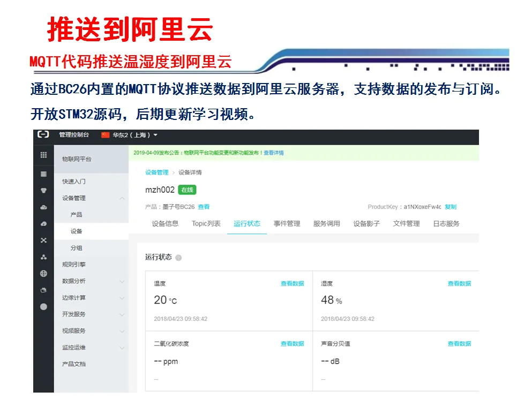Select 分组 under 设备管理
Image resolution: width=524 pixels, height=399 pixels.
pos(76,248)
